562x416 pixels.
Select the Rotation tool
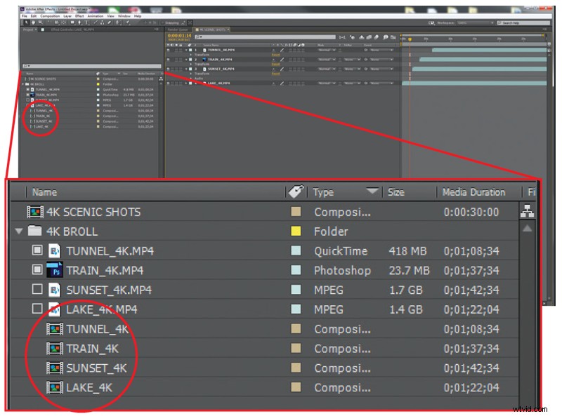[x=48, y=23]
